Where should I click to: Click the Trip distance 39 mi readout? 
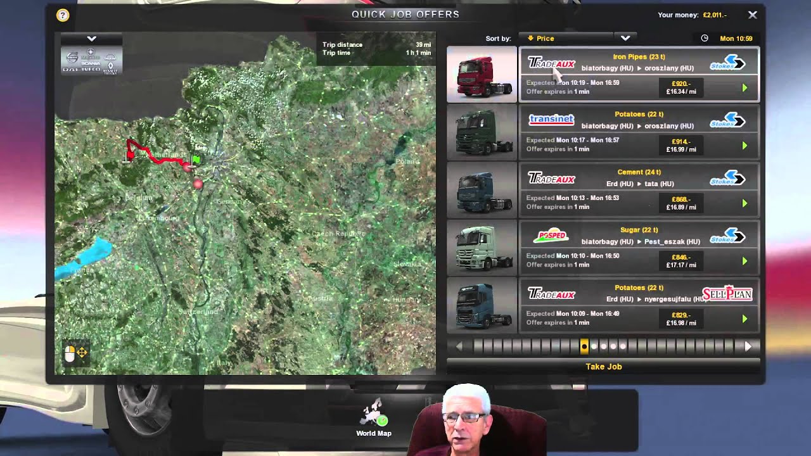[376, 45]
